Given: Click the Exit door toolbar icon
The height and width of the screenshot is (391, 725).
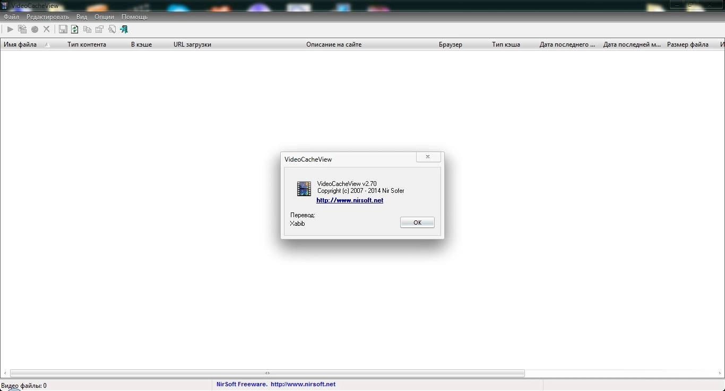Looking at the screenshot, I should [124, 30].
